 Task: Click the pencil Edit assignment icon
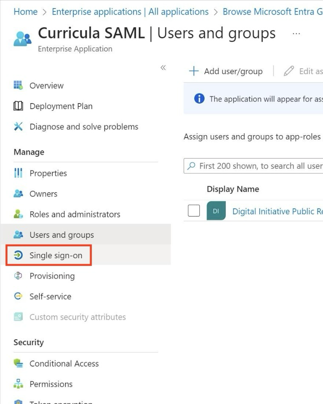[289, 71]
